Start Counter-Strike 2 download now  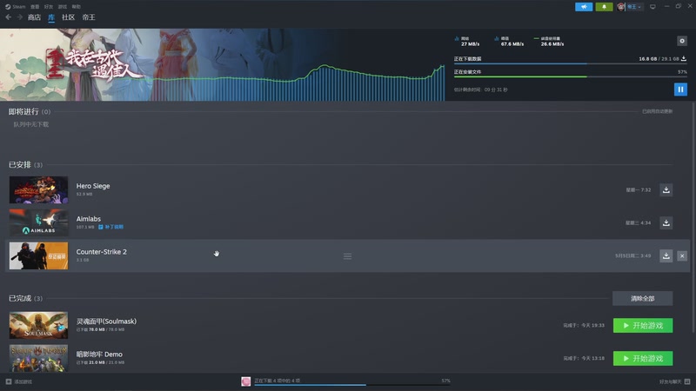pos(666,255)
